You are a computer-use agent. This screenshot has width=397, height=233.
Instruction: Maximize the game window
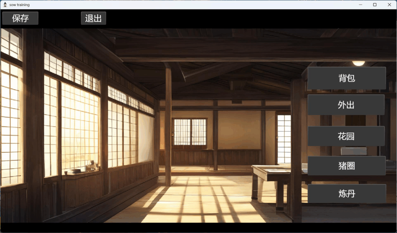(x=375, y=5)
